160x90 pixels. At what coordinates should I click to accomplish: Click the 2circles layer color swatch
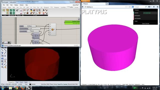coord(30,84)
